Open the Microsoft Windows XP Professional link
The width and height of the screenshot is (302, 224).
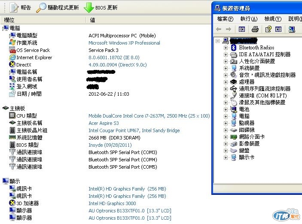coord(124,43)
